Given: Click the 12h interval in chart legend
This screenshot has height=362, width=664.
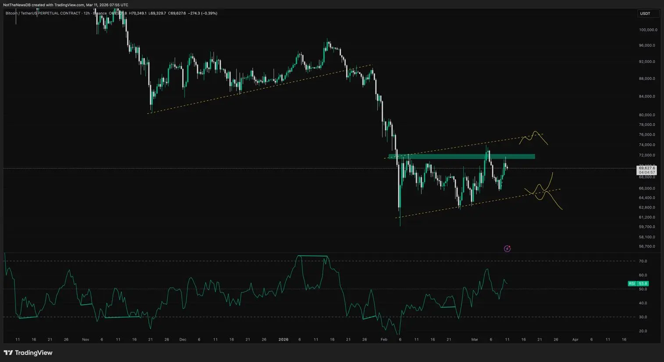Looking at the screenshot, I should click(x=87, y=13).
